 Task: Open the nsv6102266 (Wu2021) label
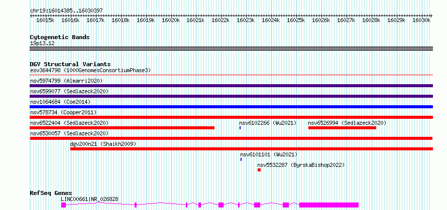click(268, 123)
